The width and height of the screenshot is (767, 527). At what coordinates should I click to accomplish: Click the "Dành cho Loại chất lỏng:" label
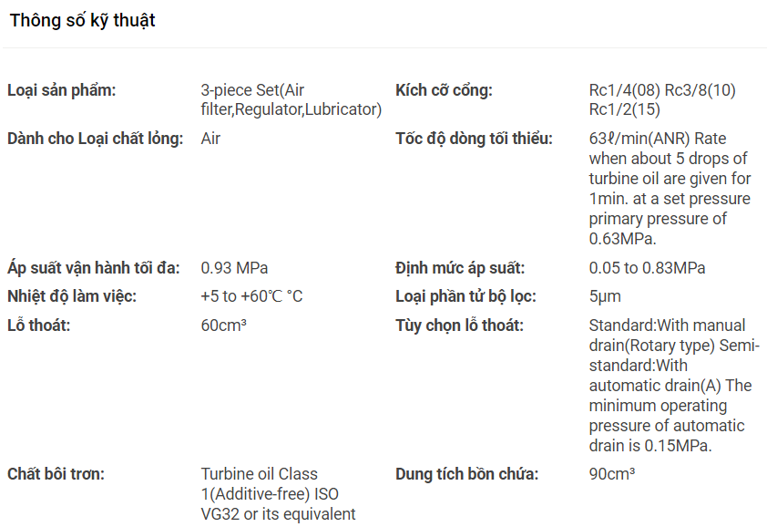pos(95,139)
